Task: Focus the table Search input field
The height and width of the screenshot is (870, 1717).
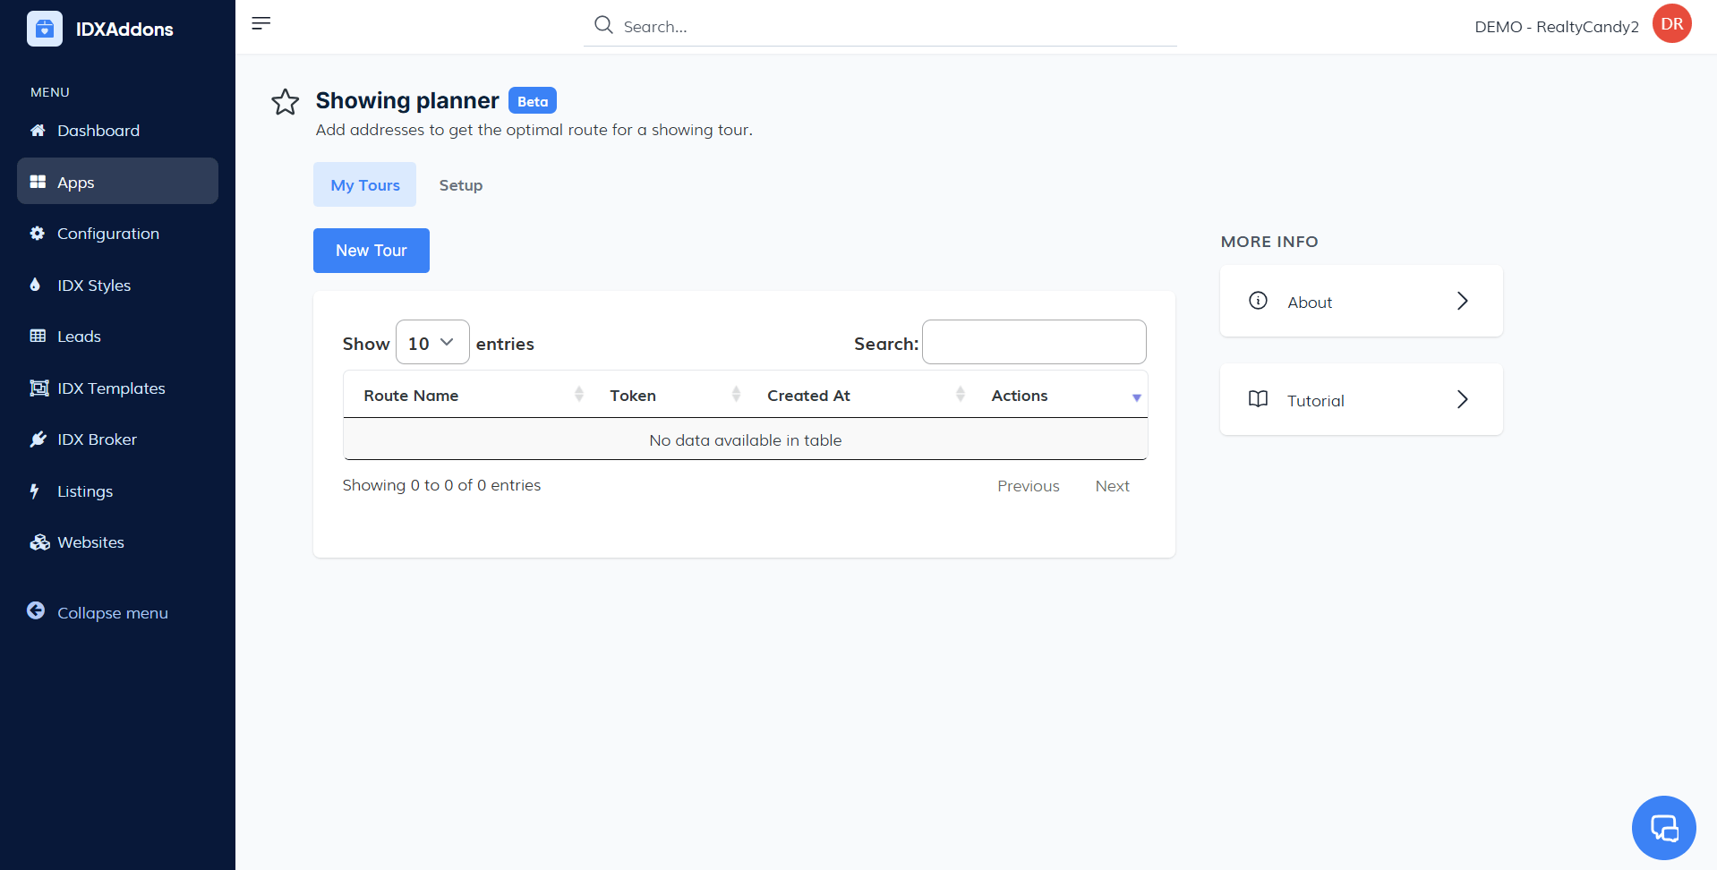Action: tap(1034, 343)
